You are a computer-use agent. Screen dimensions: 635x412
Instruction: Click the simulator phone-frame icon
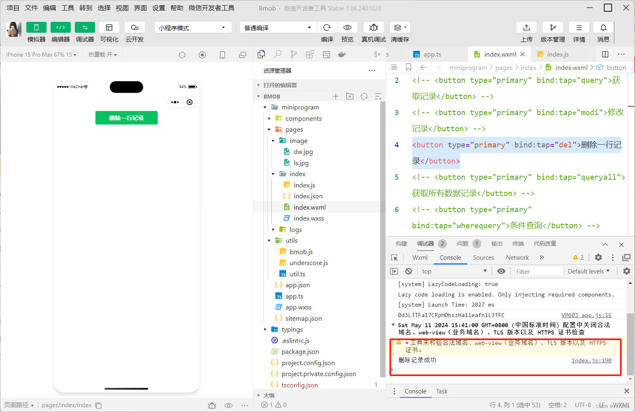click(x=222, y=55)
